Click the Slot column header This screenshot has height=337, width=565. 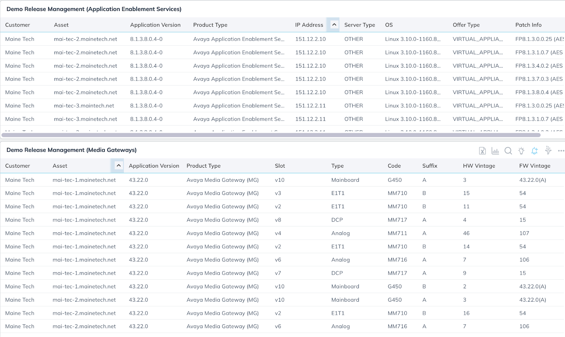(279, 165)
